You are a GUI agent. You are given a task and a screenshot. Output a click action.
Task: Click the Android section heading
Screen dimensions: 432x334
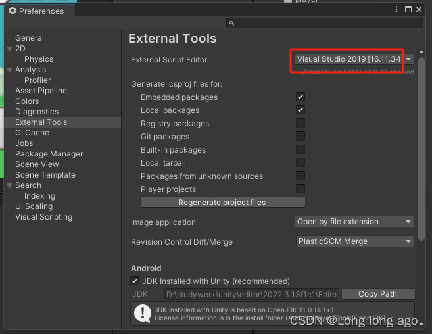(x=146, y=268)
